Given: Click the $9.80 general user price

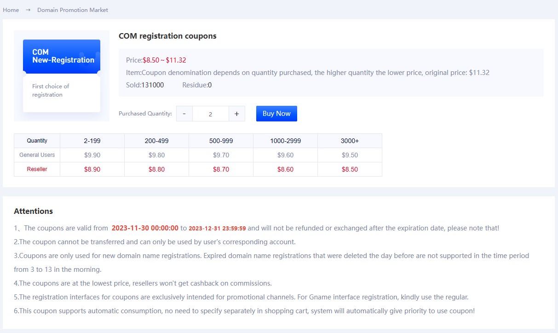Looking at the screenshot, I should point(156,155).
